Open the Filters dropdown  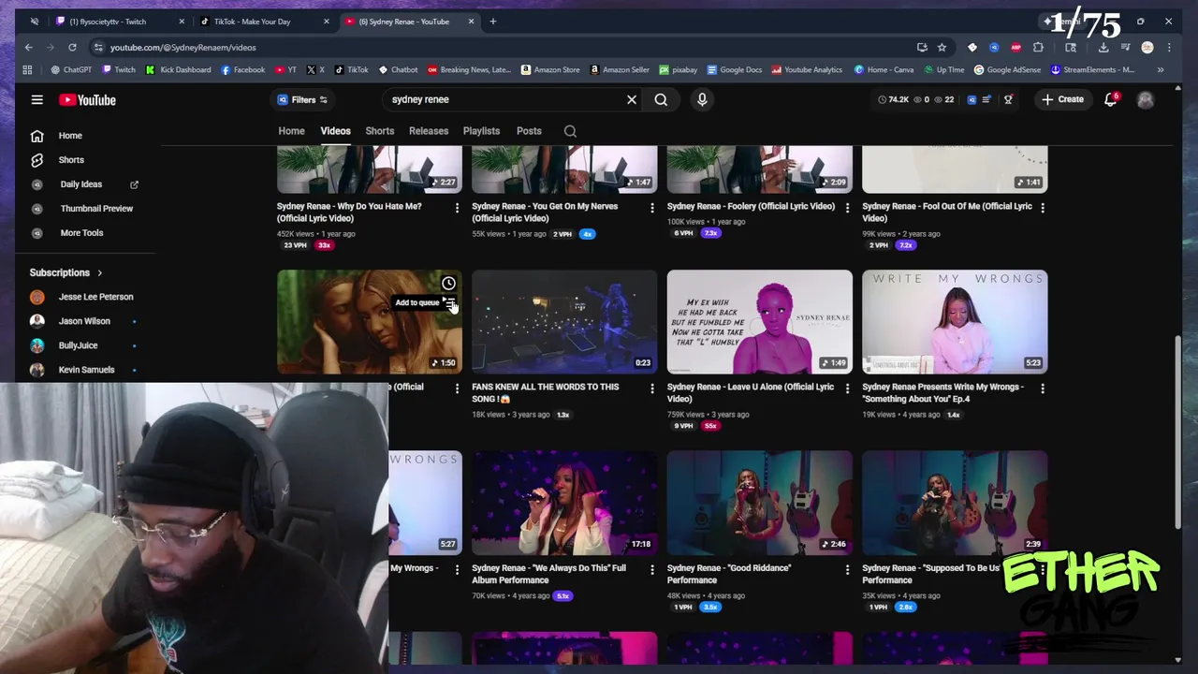302,100
